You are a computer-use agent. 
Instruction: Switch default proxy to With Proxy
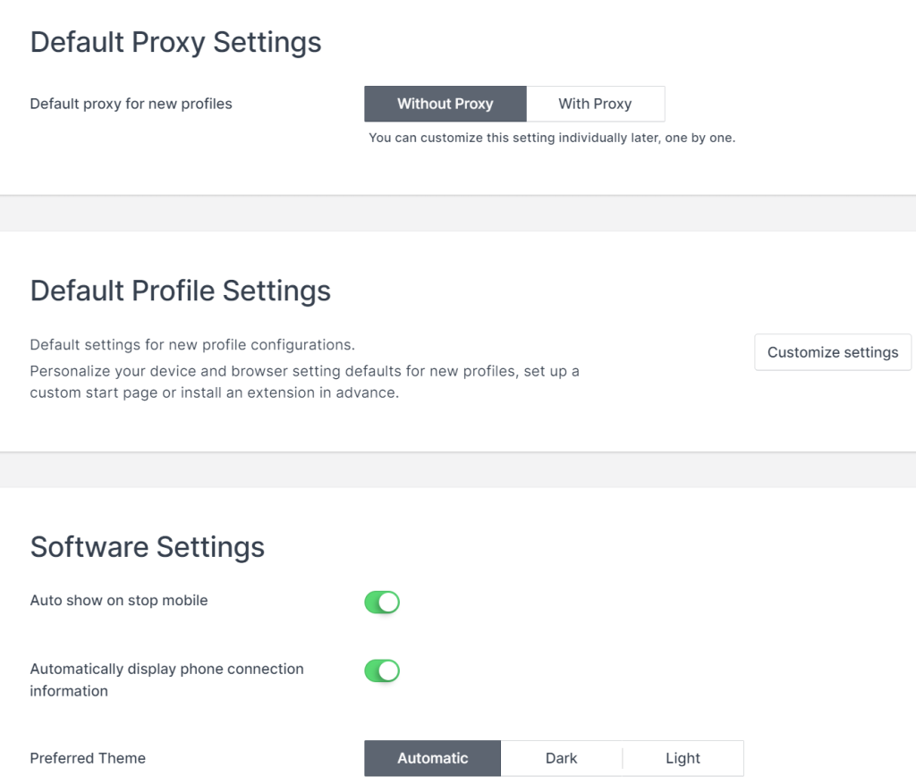595,104
